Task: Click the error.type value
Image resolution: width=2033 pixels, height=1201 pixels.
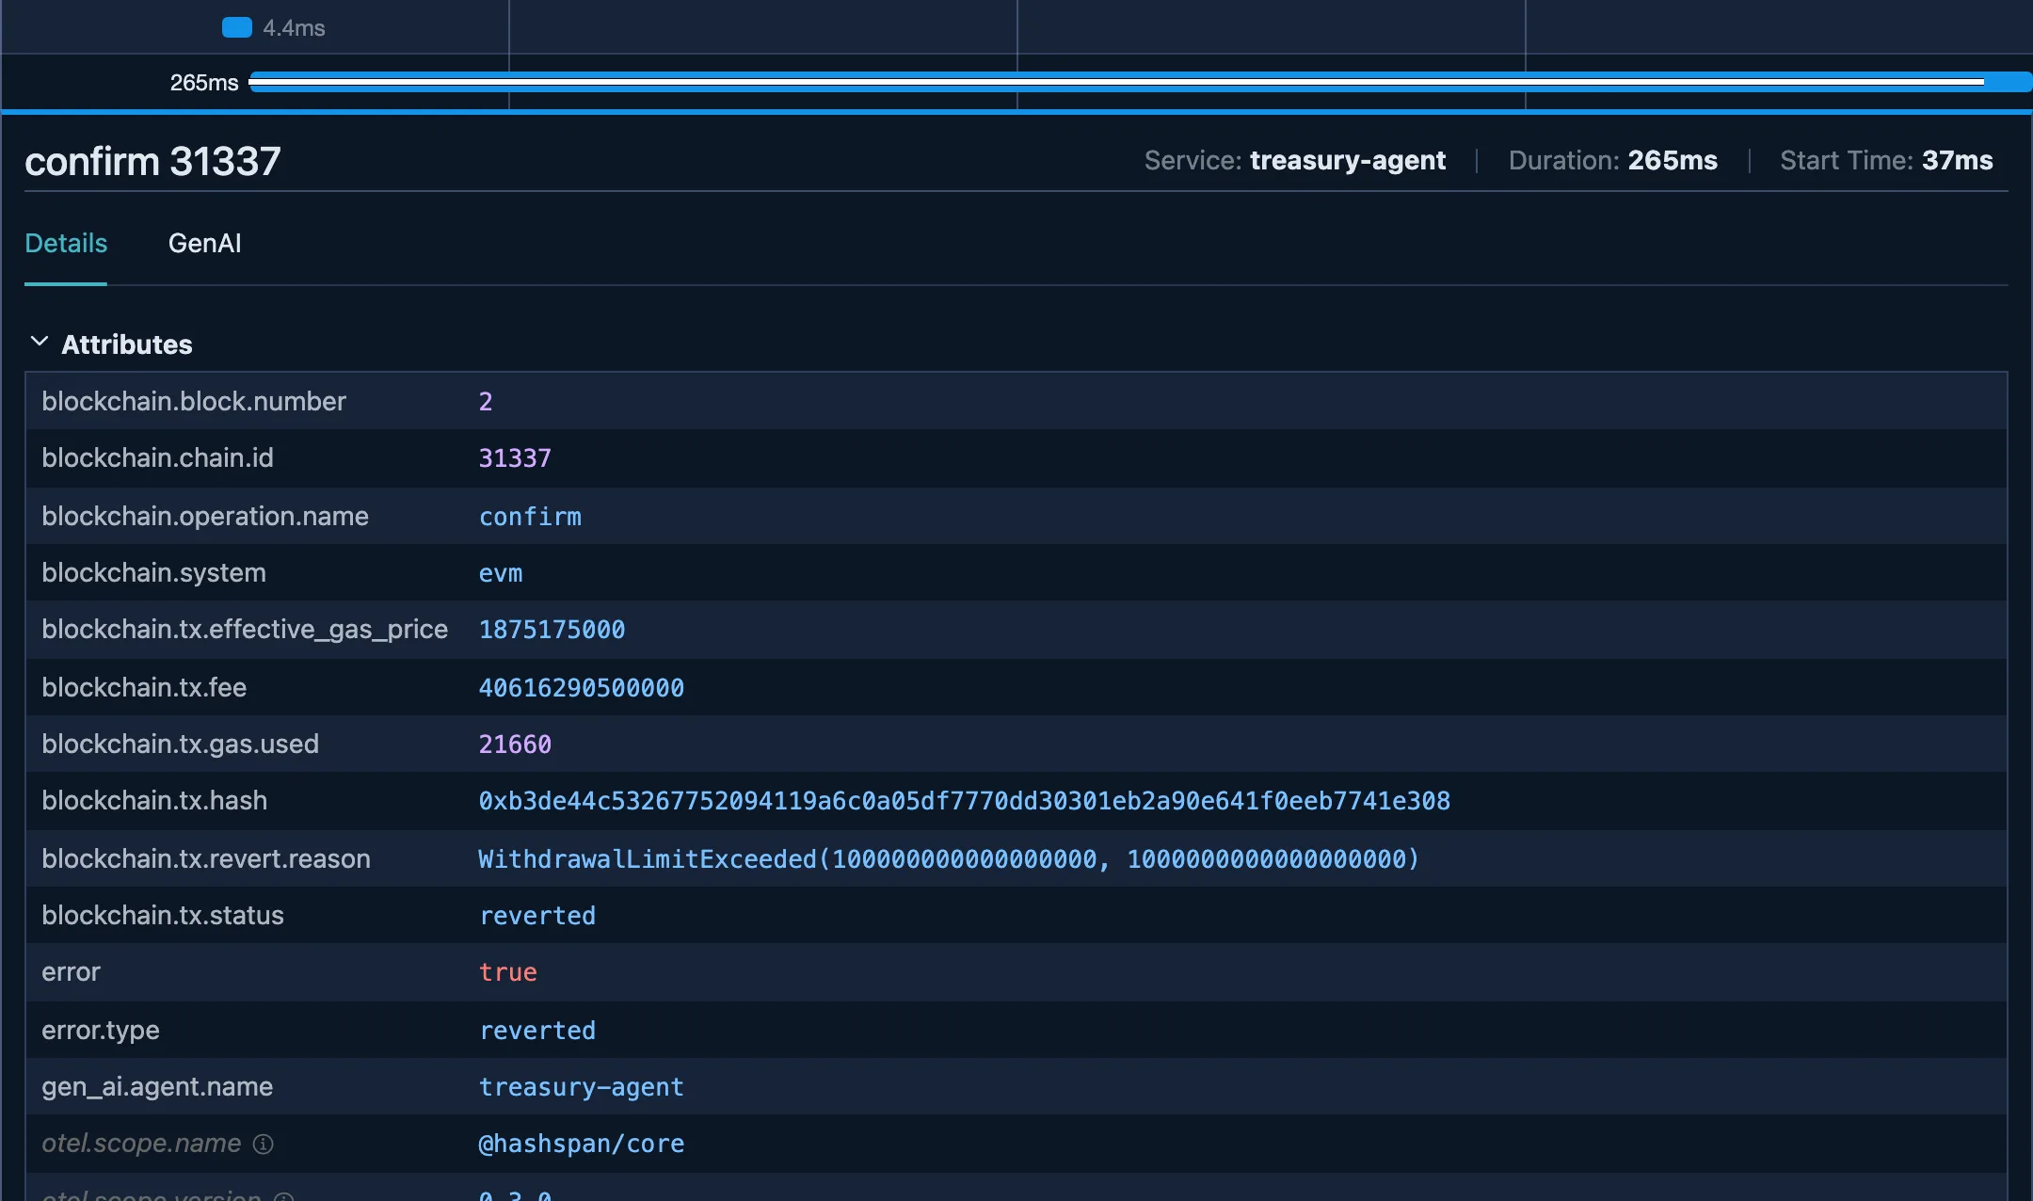Action: tap(537, 1031)
